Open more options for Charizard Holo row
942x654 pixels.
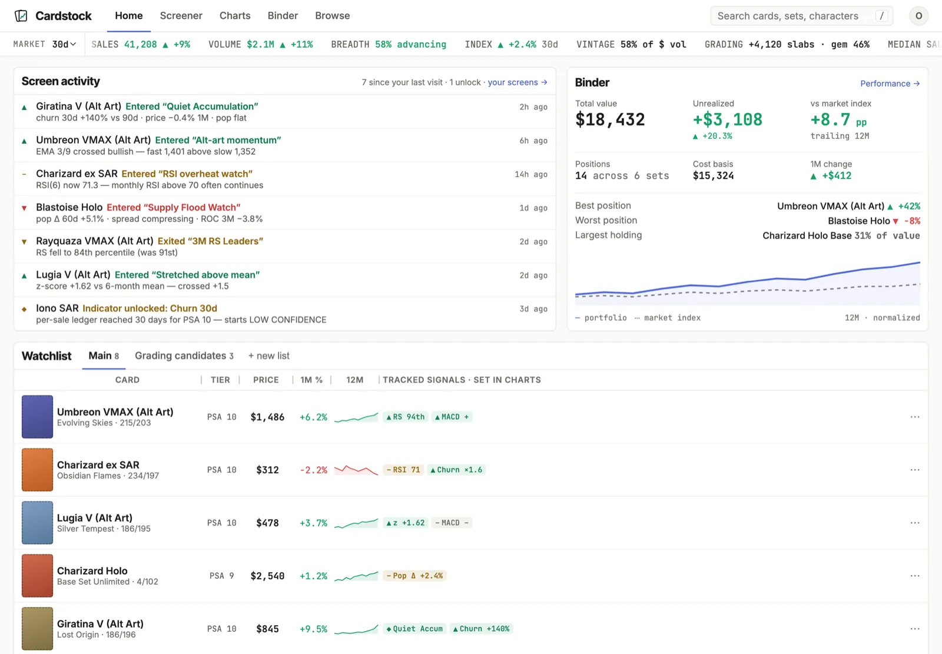tap(914, 576)
